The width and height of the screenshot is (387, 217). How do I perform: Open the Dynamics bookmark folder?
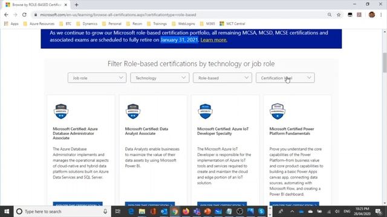coord(87,24)
